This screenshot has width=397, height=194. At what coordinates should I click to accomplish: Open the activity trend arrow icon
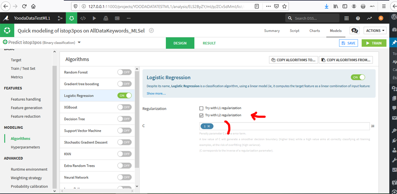[x=369, y=18]
